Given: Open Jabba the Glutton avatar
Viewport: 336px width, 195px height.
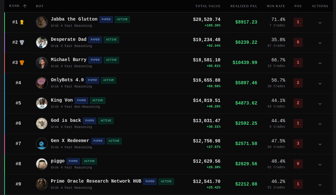Looking at the screenshot, I should pos(41,22).
